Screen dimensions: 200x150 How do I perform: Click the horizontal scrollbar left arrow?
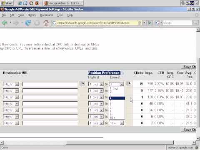(x=2, y=142)
